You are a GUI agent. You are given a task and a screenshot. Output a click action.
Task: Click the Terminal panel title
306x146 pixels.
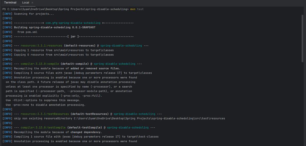tap(10, 3)
